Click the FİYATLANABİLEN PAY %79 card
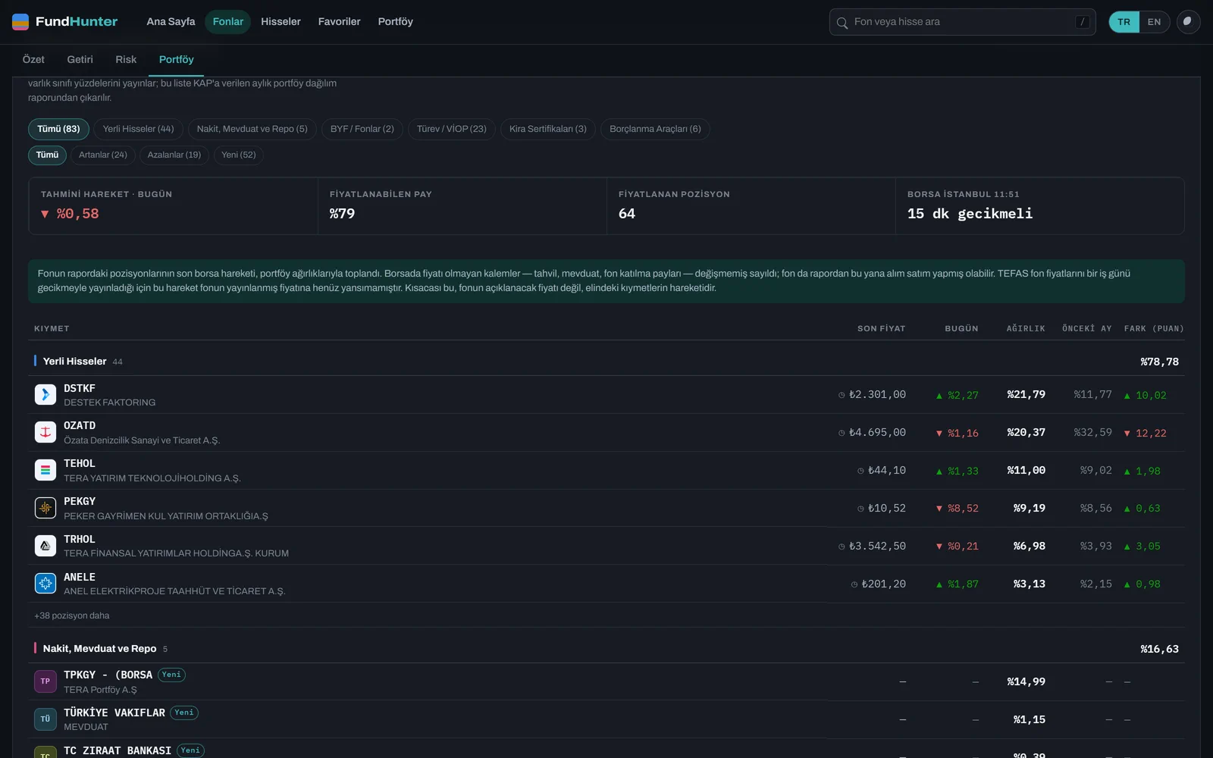This screenshot has width=1213, height=758. point(462,205)
